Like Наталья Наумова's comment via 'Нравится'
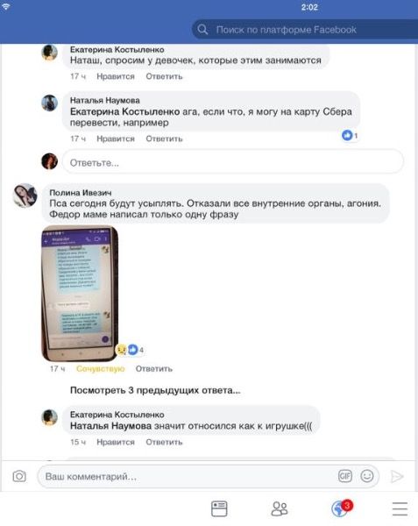 (x=116, y=139)
